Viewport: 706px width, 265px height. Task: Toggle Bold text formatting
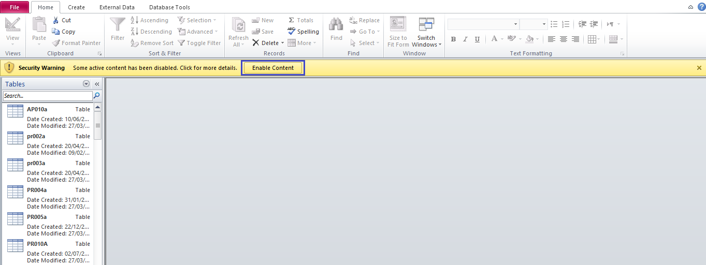tap(453, 39)
